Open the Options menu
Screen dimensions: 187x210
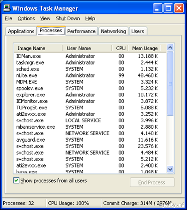click(26, 18)
